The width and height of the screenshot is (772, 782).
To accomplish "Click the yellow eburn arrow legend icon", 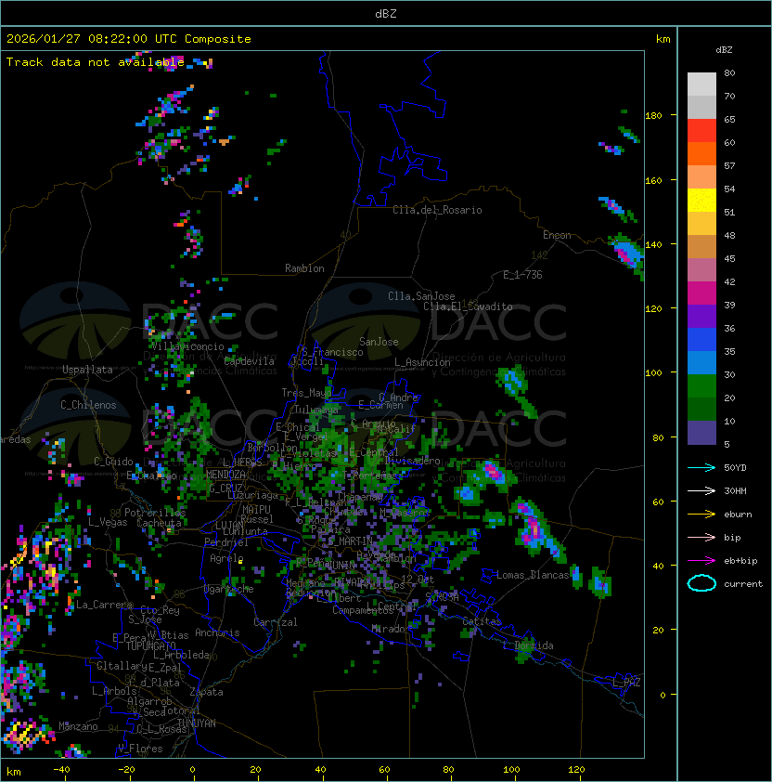I will (x=701, y=515).
